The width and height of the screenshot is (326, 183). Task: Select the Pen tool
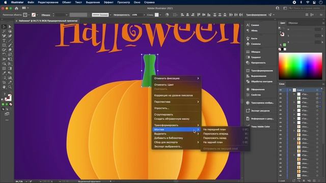4,36
